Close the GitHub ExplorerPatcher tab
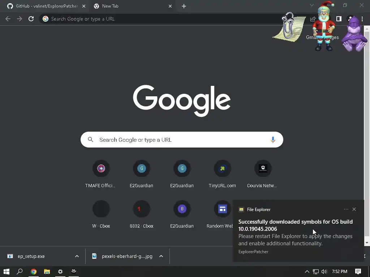Viewport: 370px width, 277px height. coord(84,6)
